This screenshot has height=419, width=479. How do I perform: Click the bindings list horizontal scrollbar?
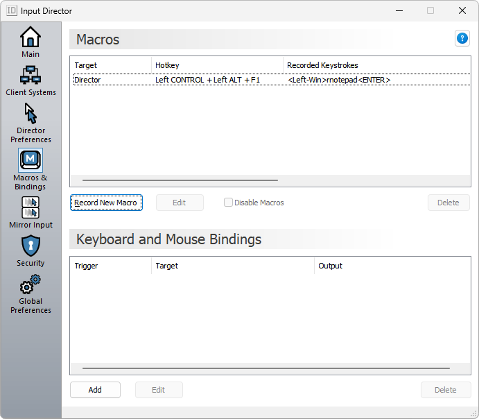[265, 368]
